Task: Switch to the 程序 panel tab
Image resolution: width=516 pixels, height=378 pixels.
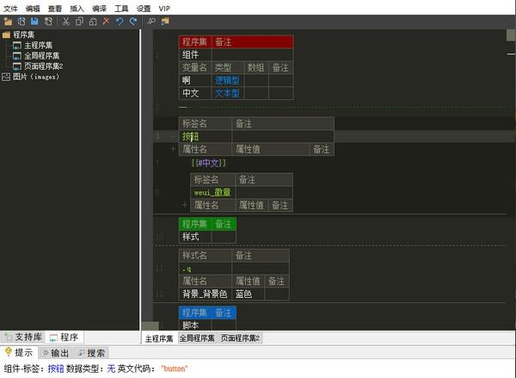Action: (x=64, y=338)
